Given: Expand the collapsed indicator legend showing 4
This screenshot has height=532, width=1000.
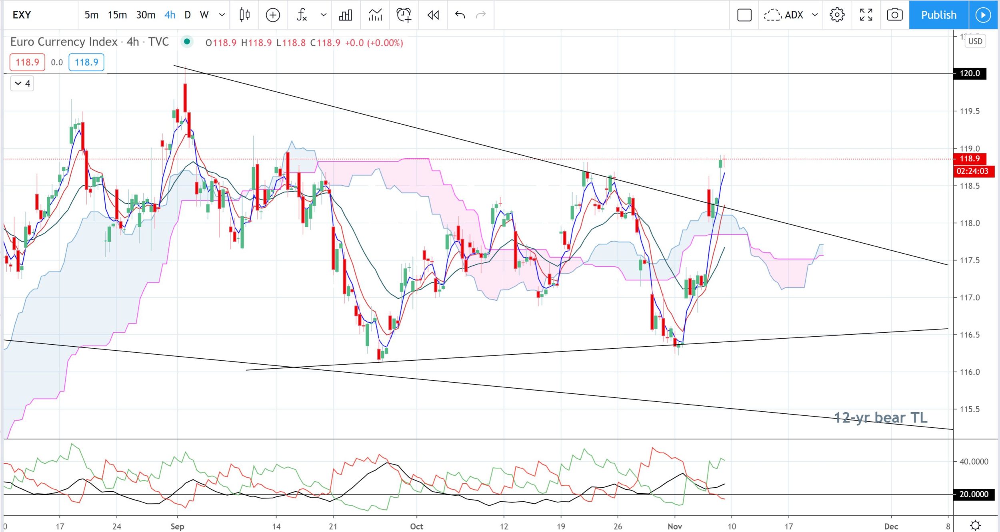Looking at the screenshot, I should pyautogui.click(x=22, y=83).
